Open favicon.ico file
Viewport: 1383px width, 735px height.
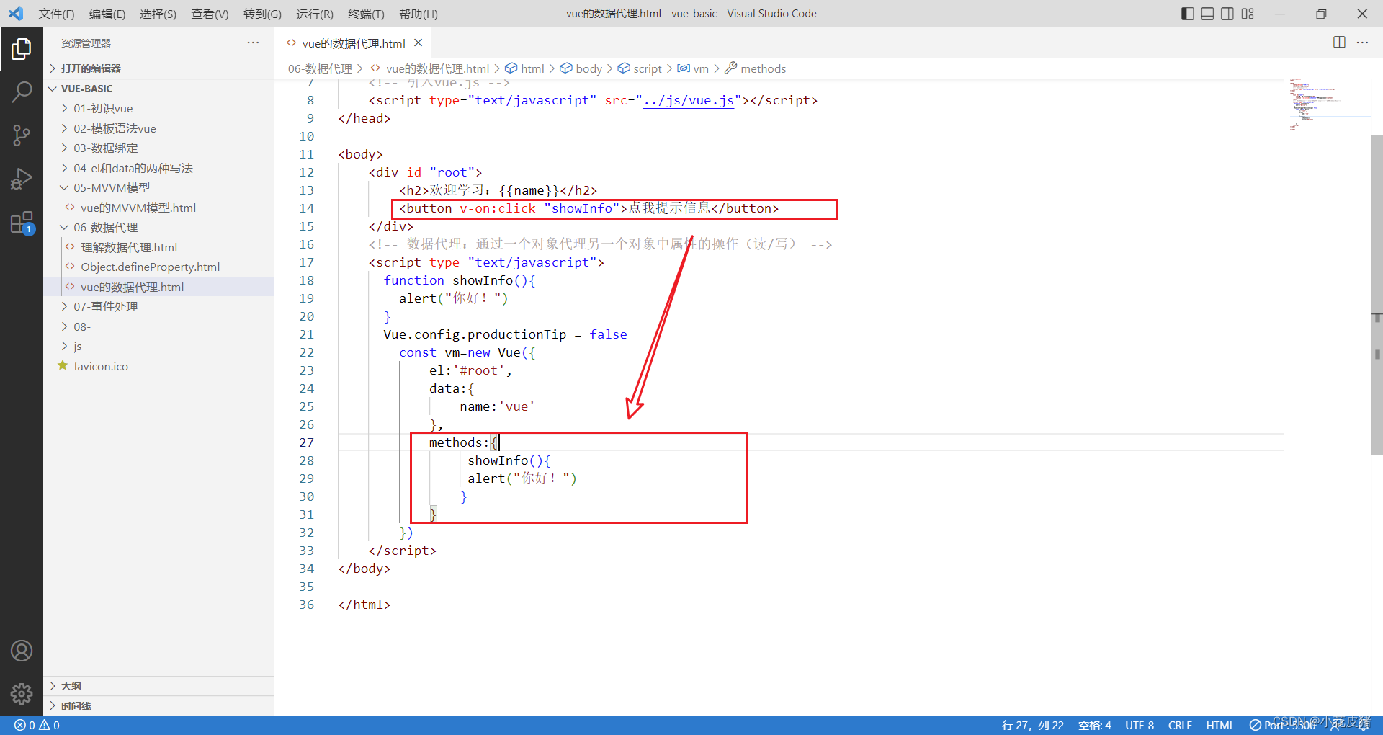click(x=158, y=366)
